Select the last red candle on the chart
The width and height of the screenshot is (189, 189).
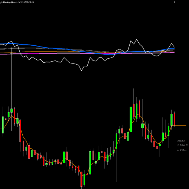[175, 119]
